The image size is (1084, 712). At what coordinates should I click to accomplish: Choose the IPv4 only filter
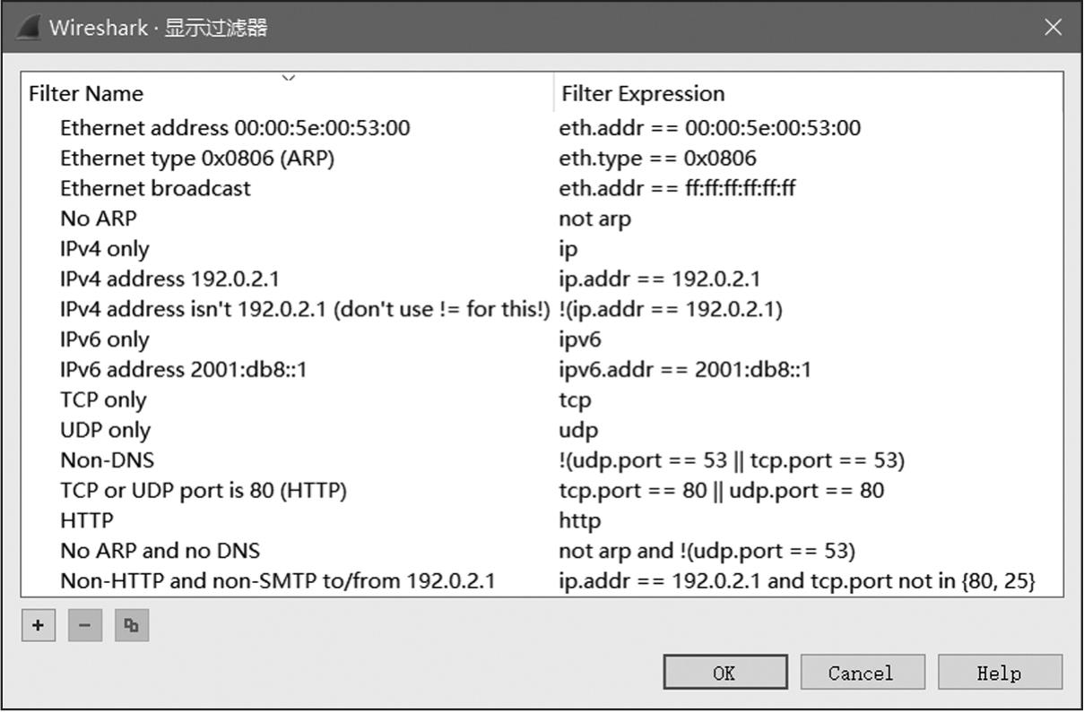(x=105, y=249)
